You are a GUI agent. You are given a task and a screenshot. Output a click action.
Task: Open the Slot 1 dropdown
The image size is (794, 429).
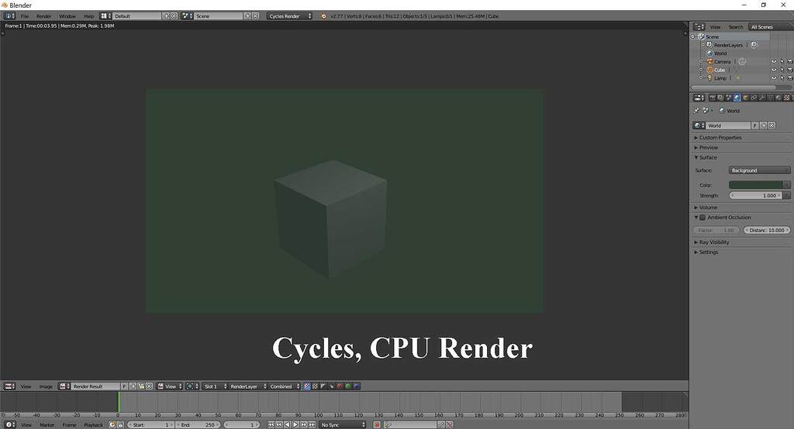click(x=216, y=386)
